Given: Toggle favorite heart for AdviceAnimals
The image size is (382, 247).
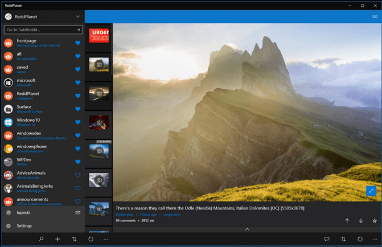Looking at the screenshot, I should pyautogui.click(x=78, y=175).
